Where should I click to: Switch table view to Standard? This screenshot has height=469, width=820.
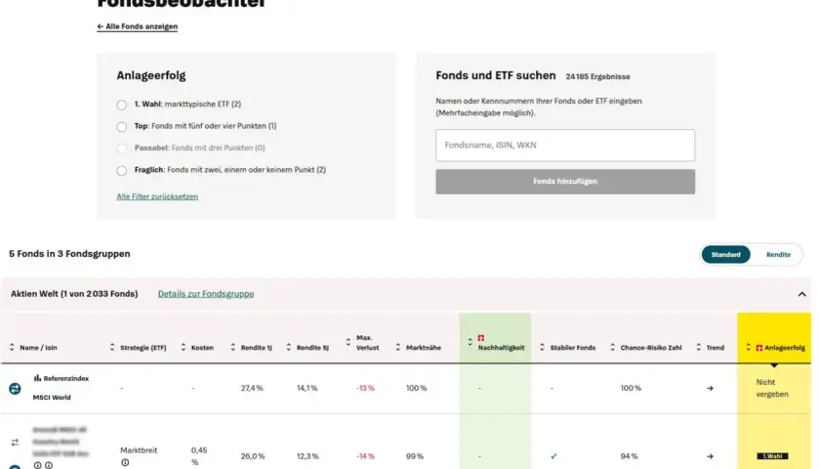pyautogui.click(x=726, y=254)
